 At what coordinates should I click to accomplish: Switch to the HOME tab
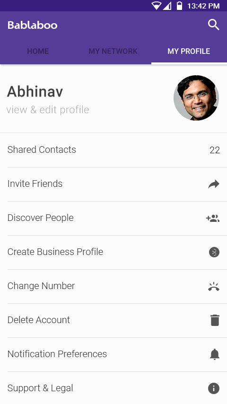tap(38, 51)
